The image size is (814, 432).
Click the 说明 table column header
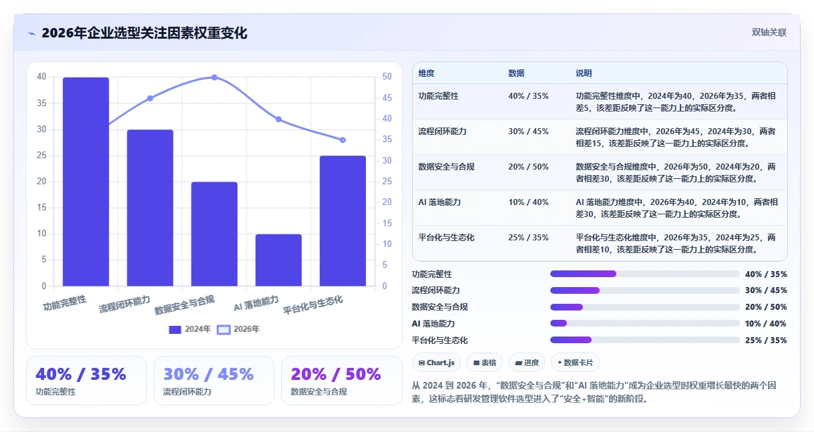click(584, 73)
